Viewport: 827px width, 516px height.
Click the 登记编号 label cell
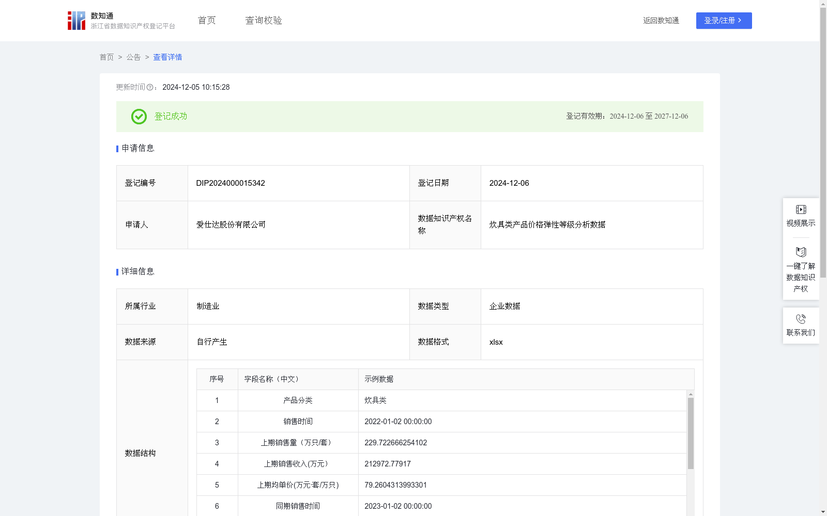point(152,183)
